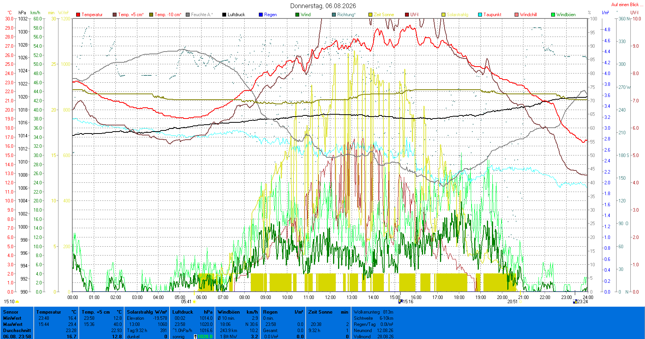This screenshot has height=339, width=645.
Task: Click the pressure trend arrow beside green 1020.0
Action: click(x=195, y=337)
